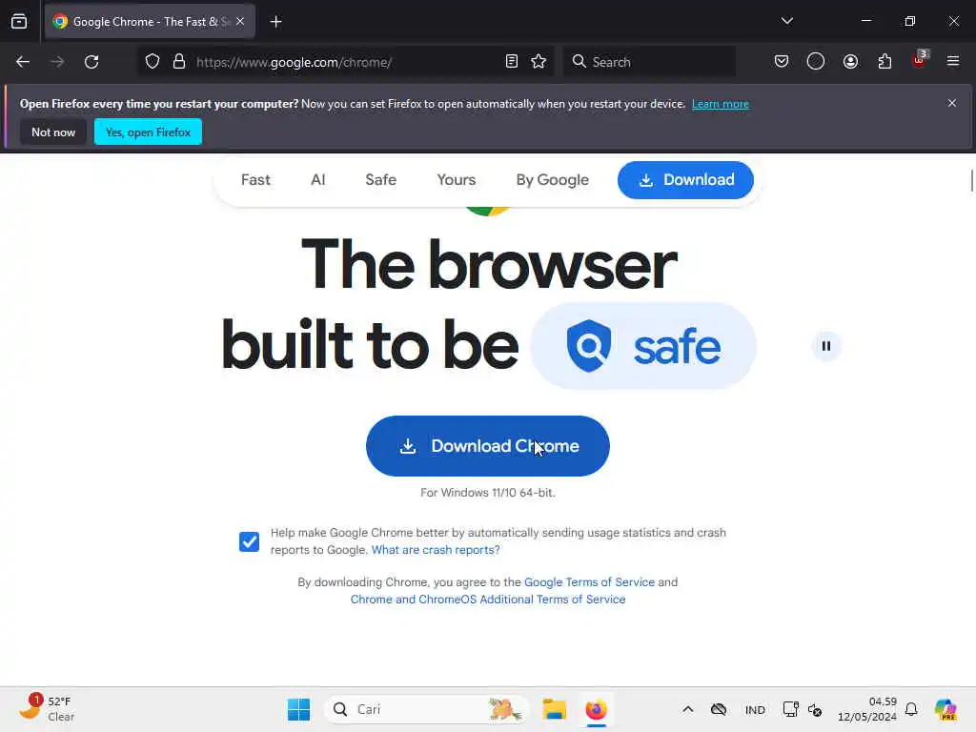Click the taskbar Cari search box

pyautogui.click(x=426, y=709)
